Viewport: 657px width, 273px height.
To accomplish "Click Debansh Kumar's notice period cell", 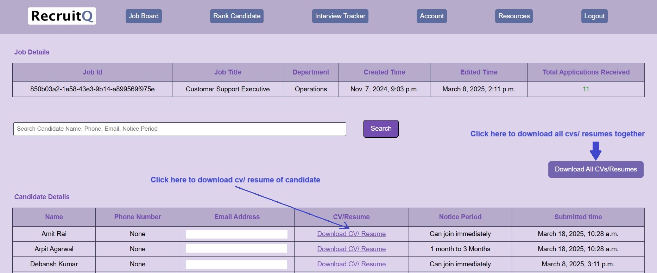I will pyautogui.click(x=460, y=264).
